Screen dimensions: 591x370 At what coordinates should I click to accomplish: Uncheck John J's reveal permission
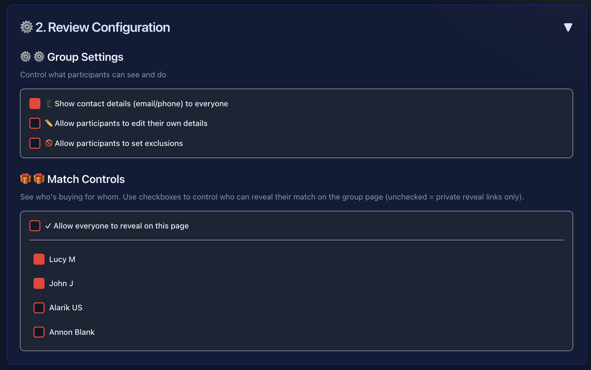click(39, 283)
